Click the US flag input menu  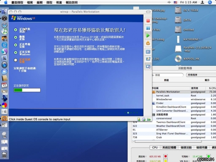(175, 2)
